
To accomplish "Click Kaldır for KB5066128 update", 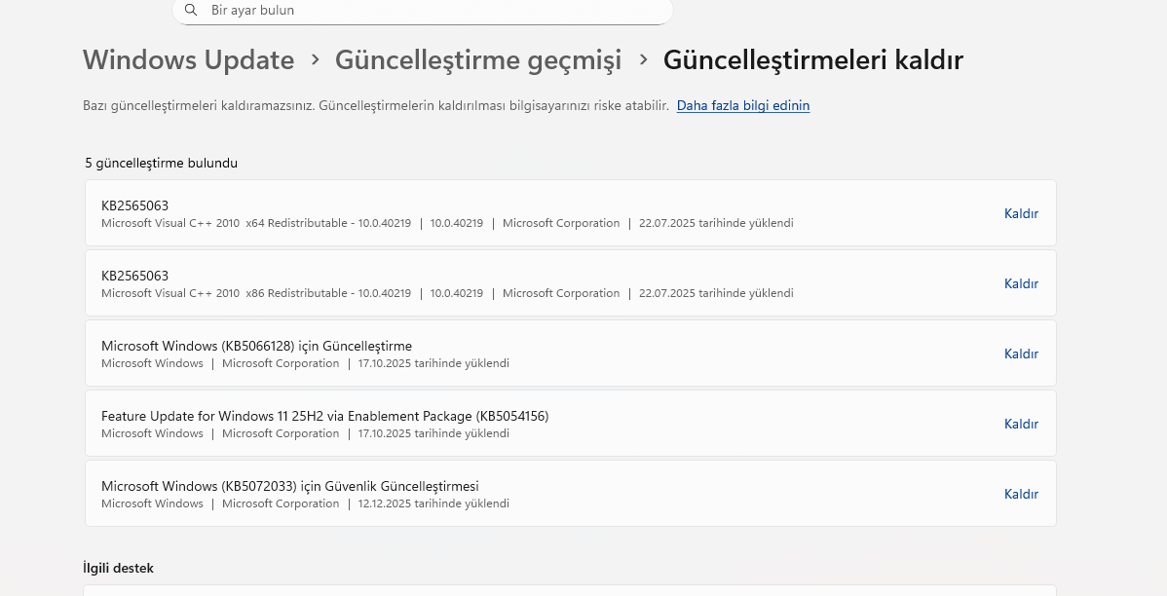I will tap(1020, 354).
